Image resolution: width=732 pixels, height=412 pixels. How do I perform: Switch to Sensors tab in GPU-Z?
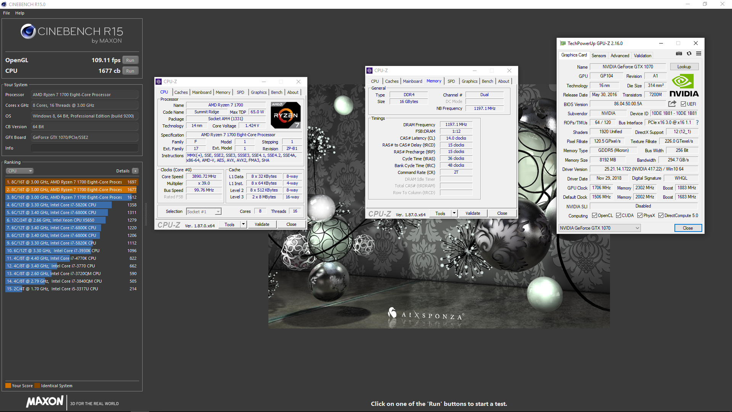tap(599, 56)
